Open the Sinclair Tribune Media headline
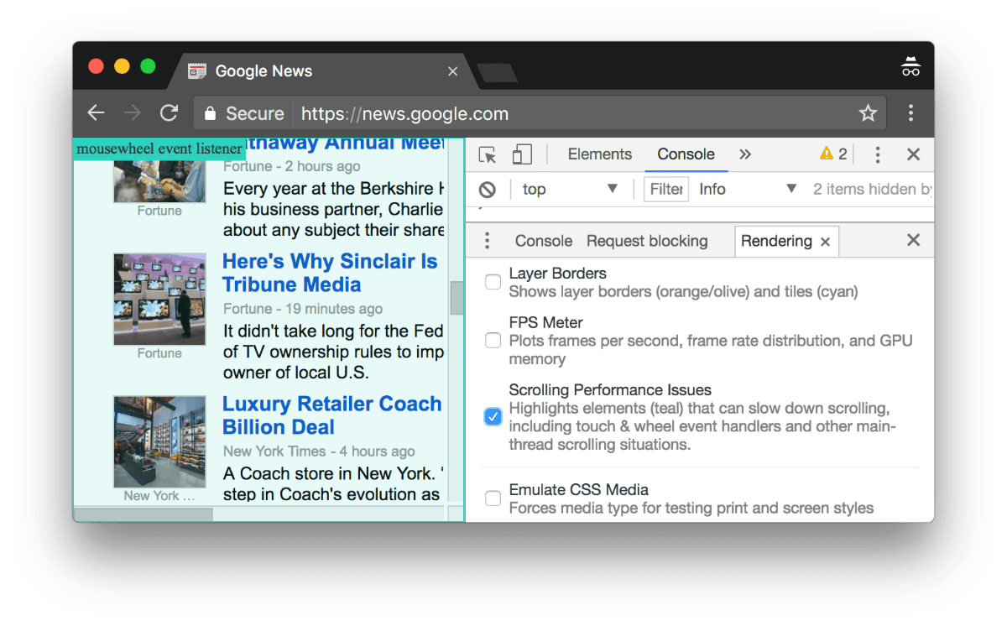 click(330, 273)
